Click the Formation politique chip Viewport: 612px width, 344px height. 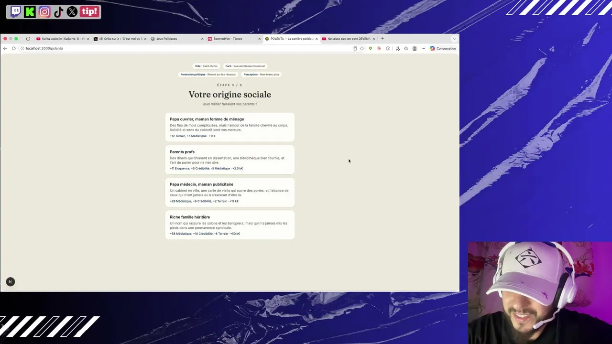pyautogui.click(x=208, y=75)
